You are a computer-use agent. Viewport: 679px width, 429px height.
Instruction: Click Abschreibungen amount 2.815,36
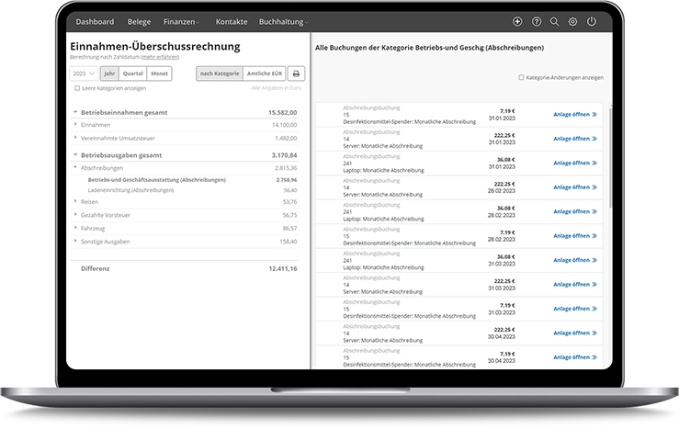coord(286,168)
